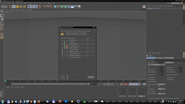The height and width of the screenshot is (104, 185).
Task: Activate the Rotate tool
Action: 21,7
